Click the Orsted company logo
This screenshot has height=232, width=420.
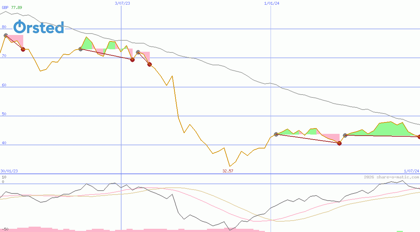point(39,27)
